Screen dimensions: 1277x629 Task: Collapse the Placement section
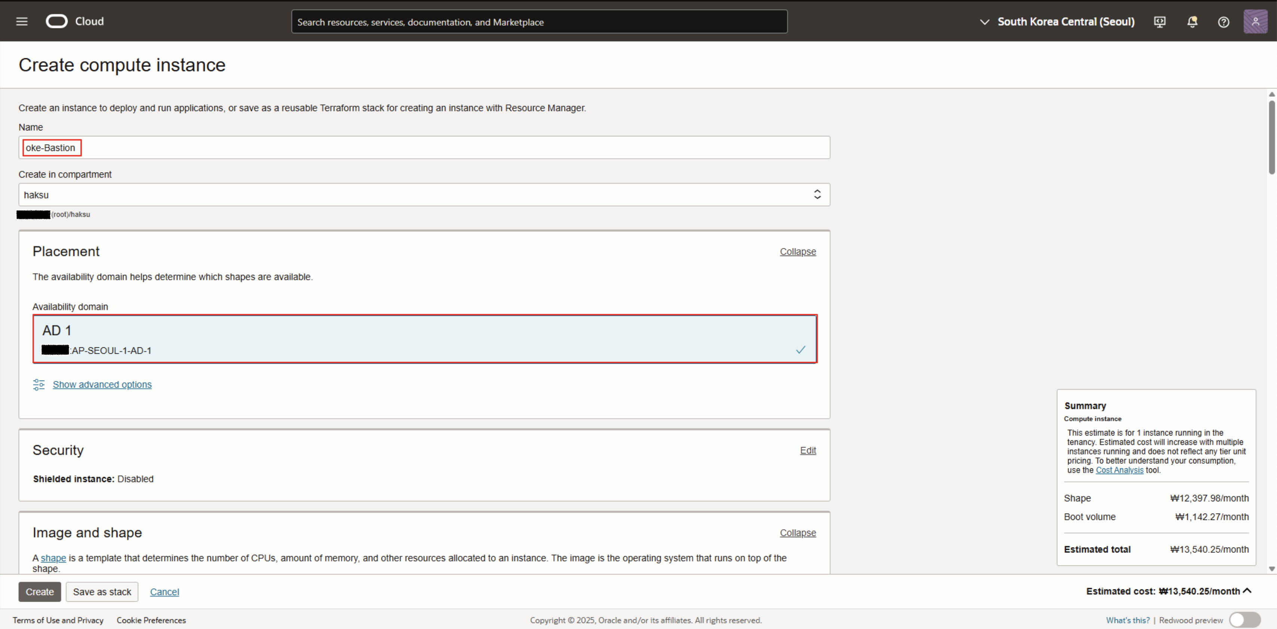pyautogui.click(x=797, y=252)
